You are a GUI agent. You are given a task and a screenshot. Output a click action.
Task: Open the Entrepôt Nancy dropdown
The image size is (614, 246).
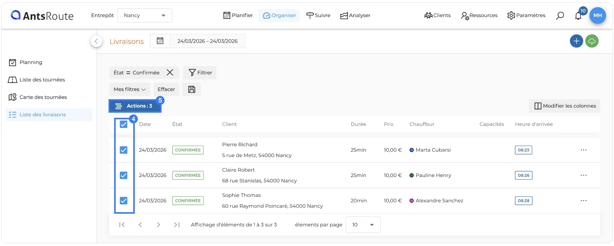[144, 16]
